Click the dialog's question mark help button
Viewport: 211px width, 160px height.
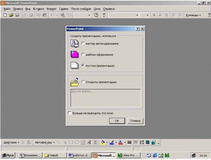pyautogui.click(x=137, y=29)
